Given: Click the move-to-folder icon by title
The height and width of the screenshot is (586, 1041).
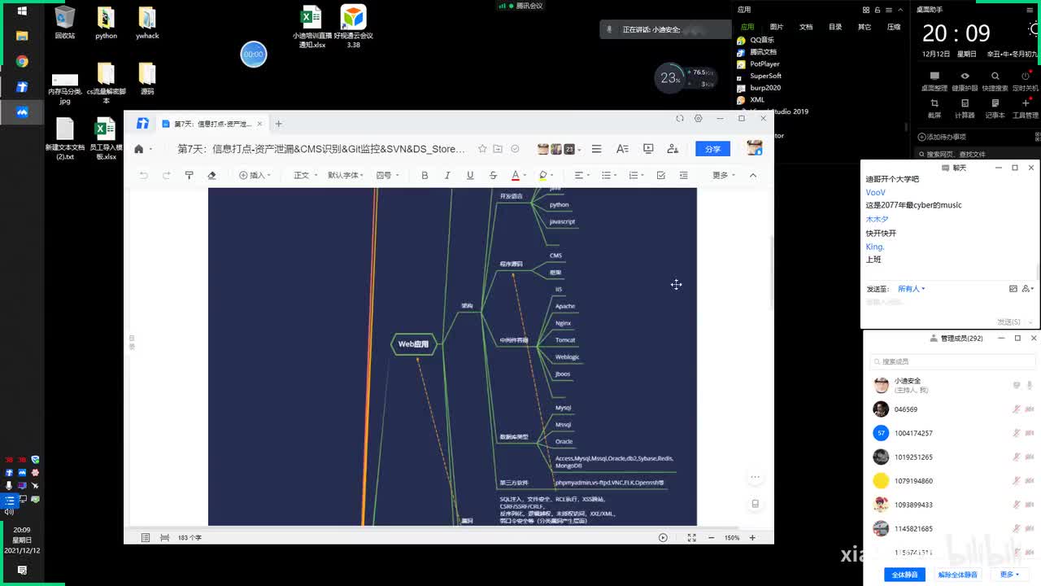Looking at the screenshot, I should coord(499,149).
